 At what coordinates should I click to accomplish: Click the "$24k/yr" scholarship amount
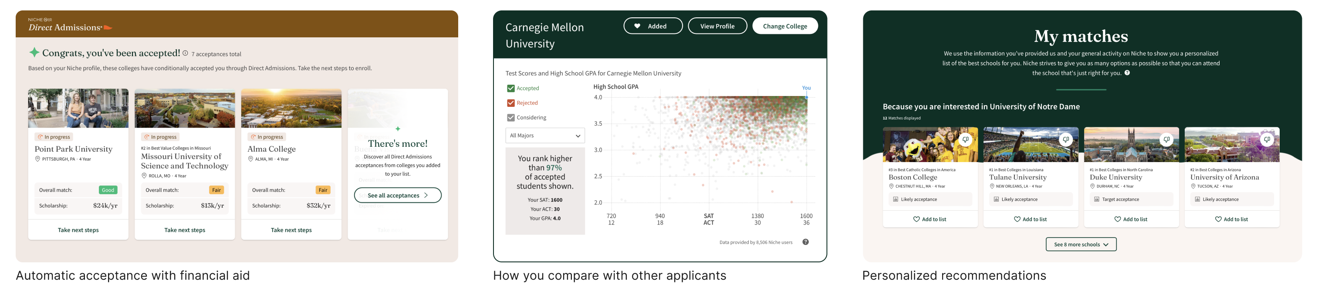(105, 205)
